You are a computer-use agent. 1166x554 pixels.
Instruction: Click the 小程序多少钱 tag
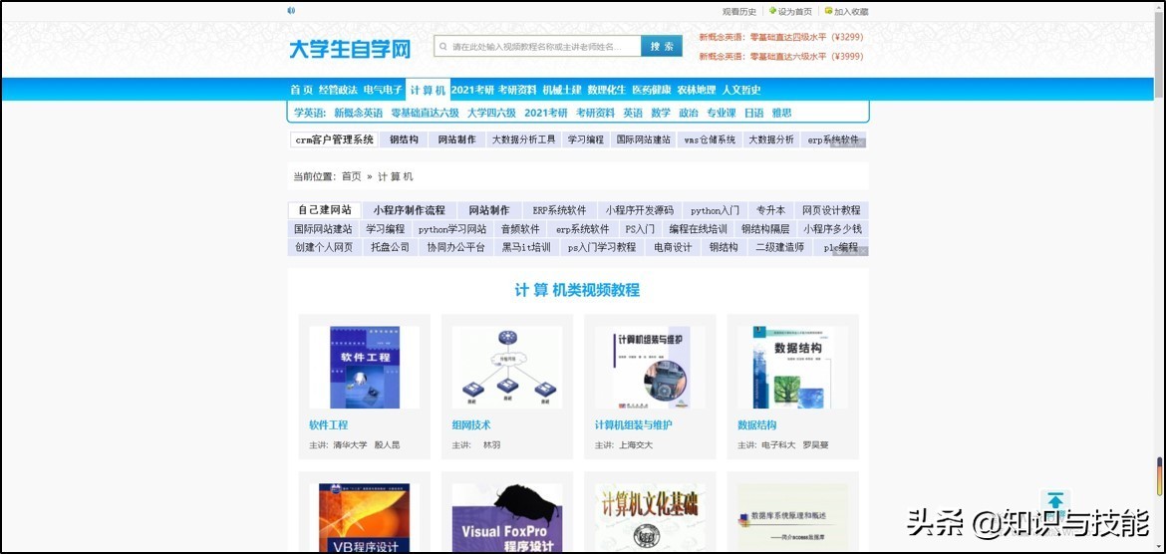pyautogui.click(x=832, y=229)
